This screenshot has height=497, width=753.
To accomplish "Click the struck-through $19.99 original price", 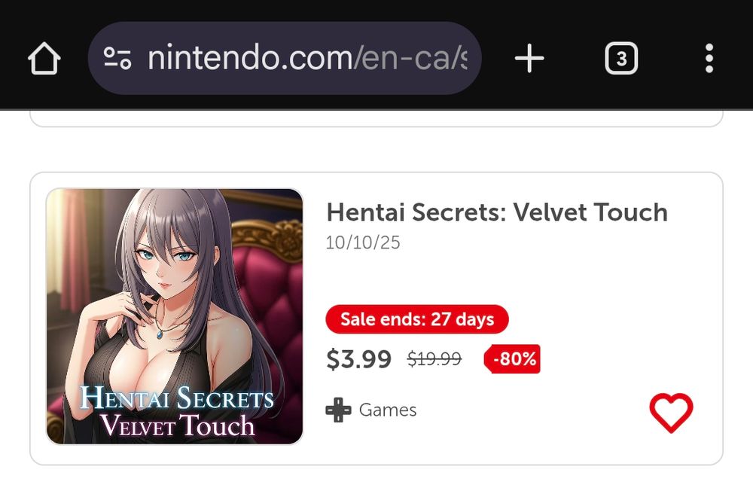I will 434,358.
